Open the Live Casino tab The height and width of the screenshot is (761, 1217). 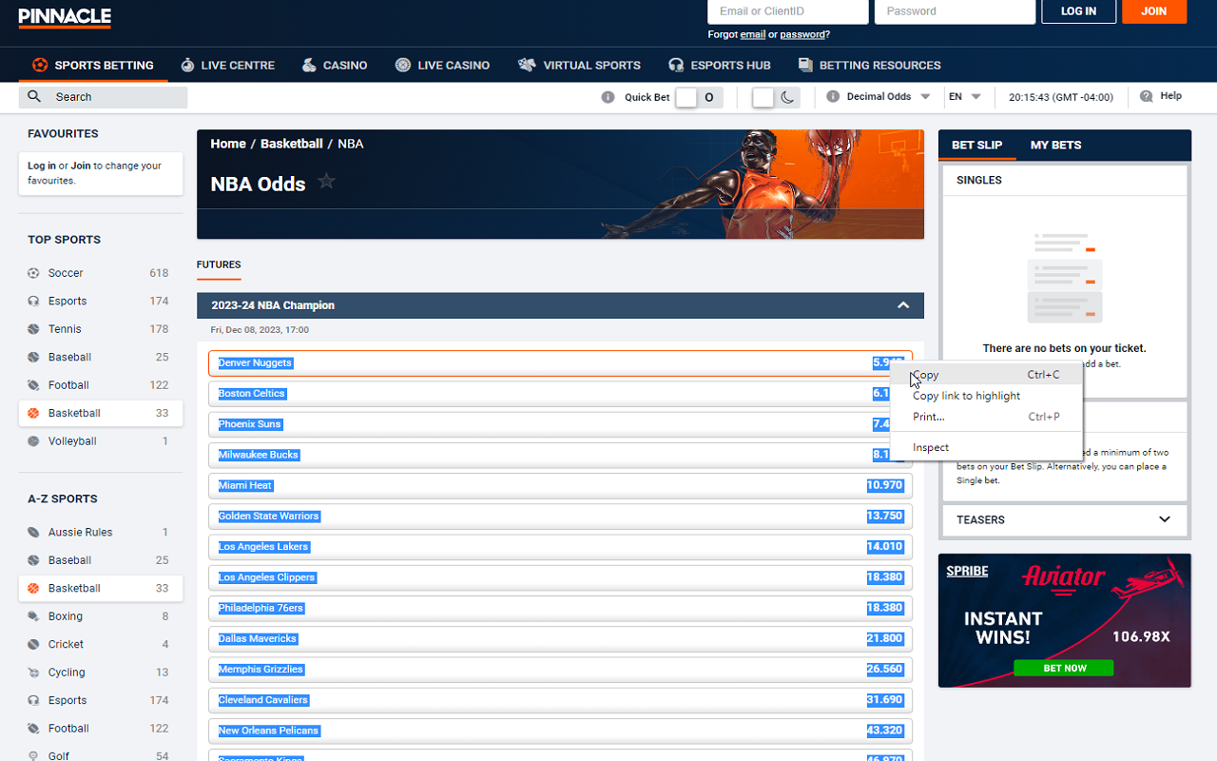(443, 65)
